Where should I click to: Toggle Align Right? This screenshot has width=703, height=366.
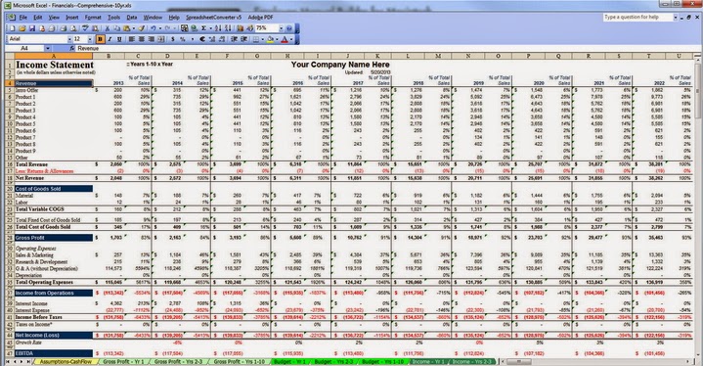(x=152, y=39)
